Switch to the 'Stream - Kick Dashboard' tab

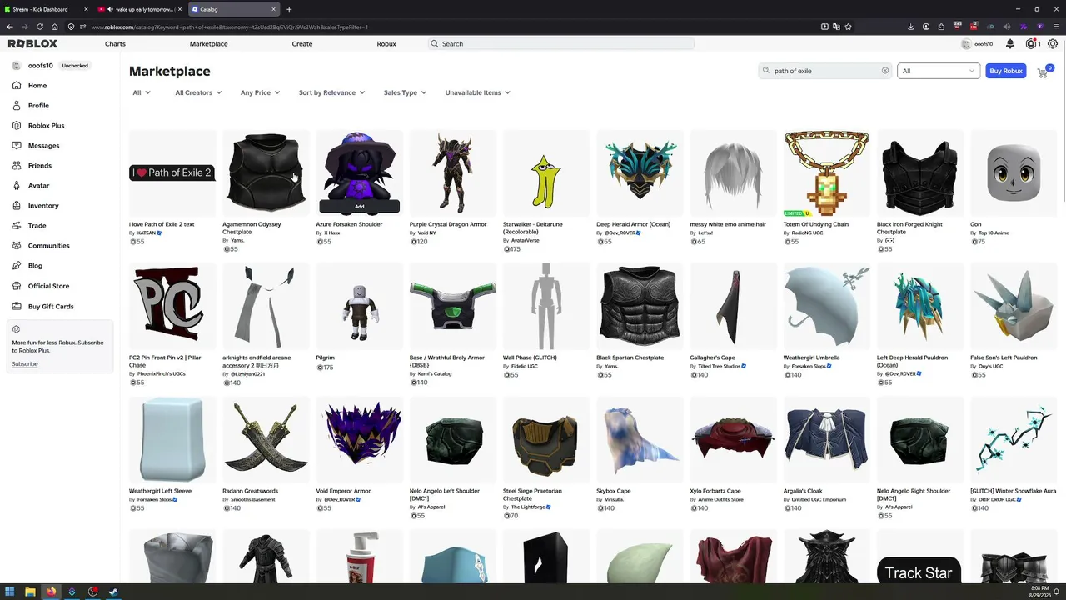click(x=45, y=9)
